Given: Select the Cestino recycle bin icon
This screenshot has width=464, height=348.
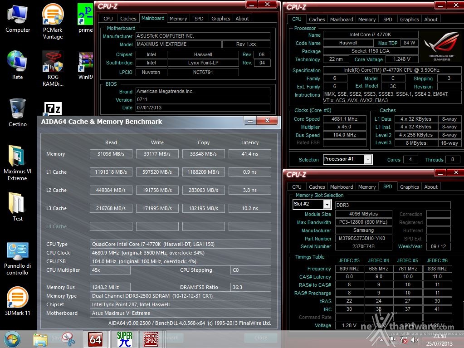Looking at the screenshot, I should tap(17, 113).
